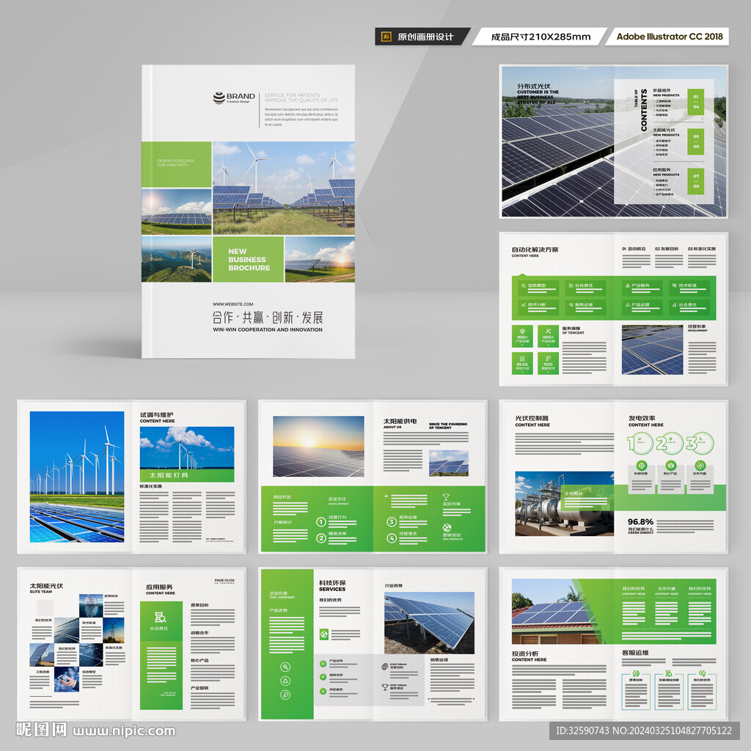Image resolution: width=751 pixels, height=751 pixels.
Task: Click the recycle triangle circle icon in the 企业价值 column
Action: click(x=285, y=681)
